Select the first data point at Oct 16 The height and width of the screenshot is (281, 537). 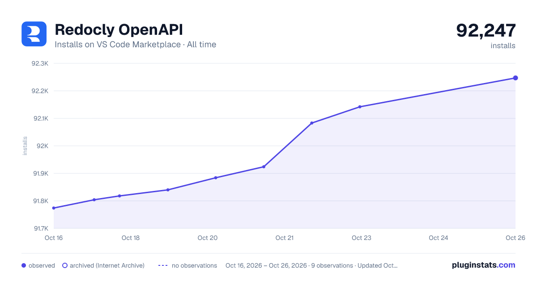54,208
